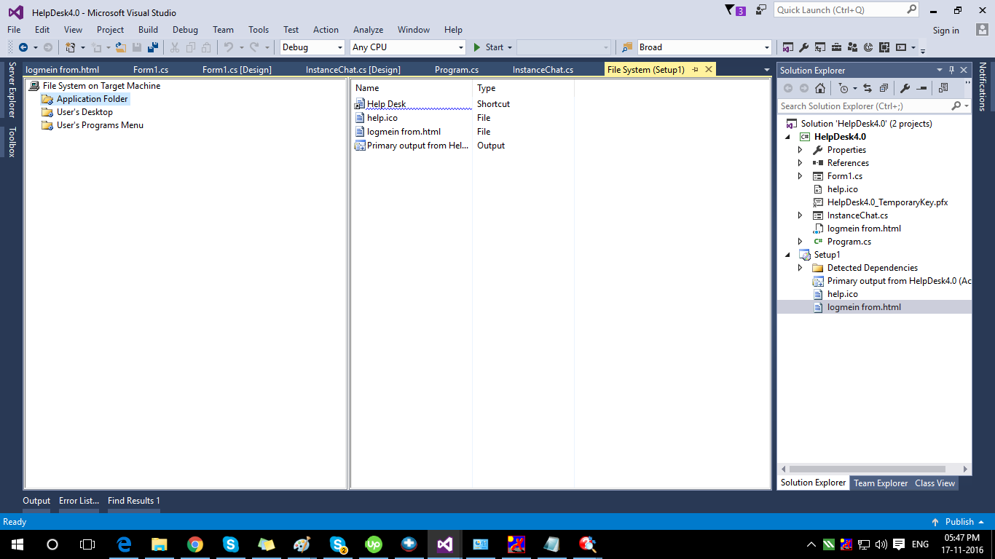Click the Windows Start button
The height and width of the screenshot is (559, 995).
point(17,544)
